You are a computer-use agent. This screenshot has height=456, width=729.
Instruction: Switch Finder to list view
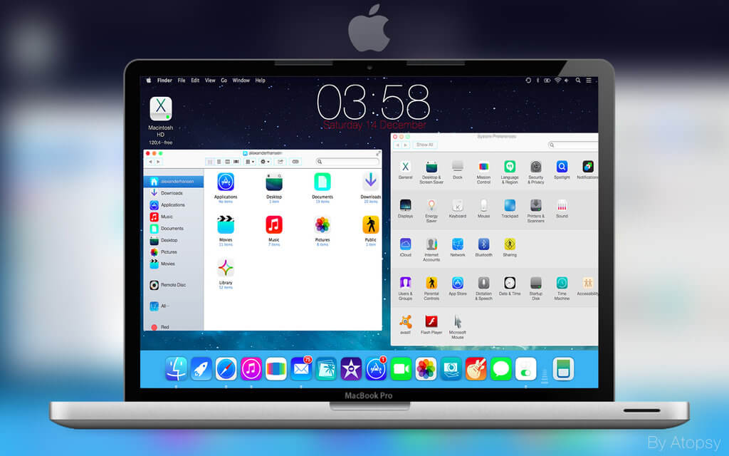tap(219, 162)
